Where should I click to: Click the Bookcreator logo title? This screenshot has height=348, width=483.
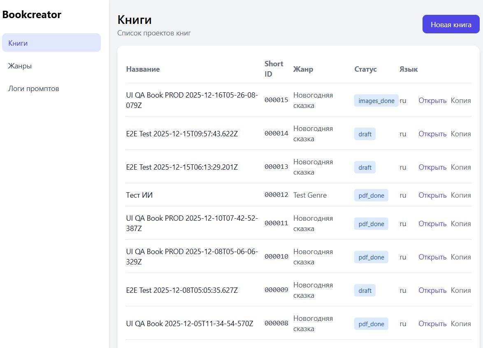click(32, 15)
